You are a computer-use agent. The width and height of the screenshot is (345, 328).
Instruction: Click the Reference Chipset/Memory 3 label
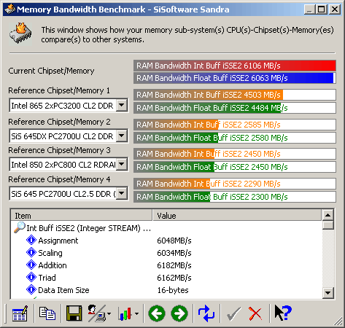(x=59, y=150)
